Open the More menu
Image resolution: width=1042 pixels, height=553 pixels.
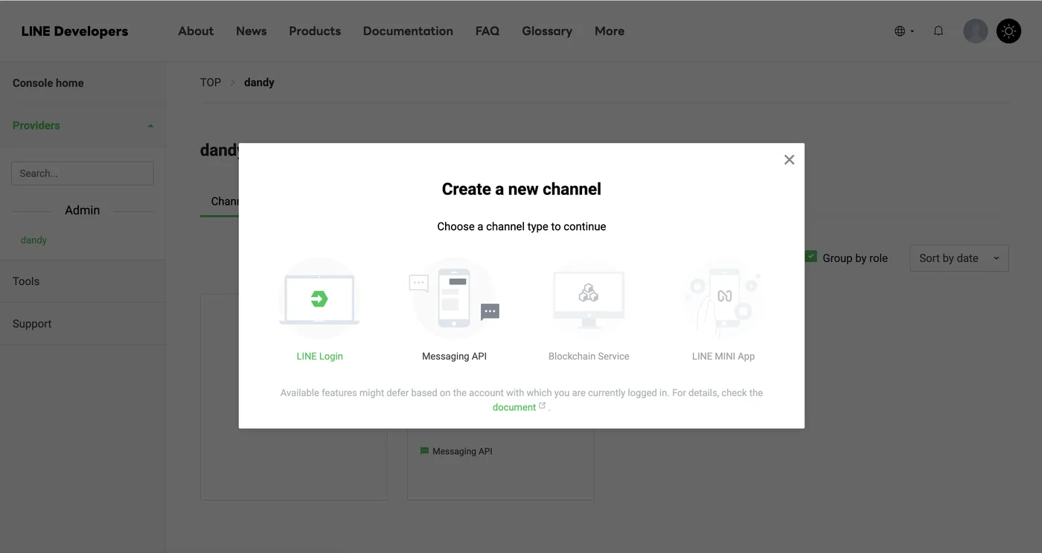(610, 31)
